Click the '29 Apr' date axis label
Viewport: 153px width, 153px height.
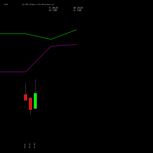(x=25, y=146)
